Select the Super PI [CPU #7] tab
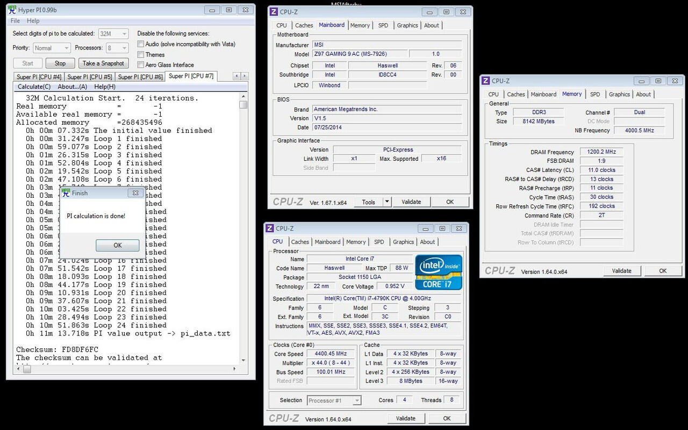This screenshot has width=688, height=430. (191, 76)
